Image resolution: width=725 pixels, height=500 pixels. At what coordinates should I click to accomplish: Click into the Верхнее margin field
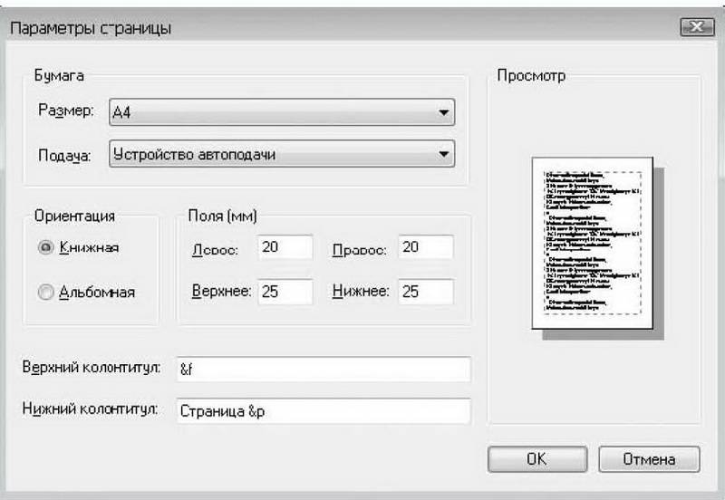click(x=285, y=292)
